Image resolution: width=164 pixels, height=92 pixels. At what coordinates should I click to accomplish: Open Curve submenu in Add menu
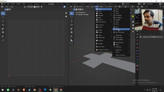(104, 11)
